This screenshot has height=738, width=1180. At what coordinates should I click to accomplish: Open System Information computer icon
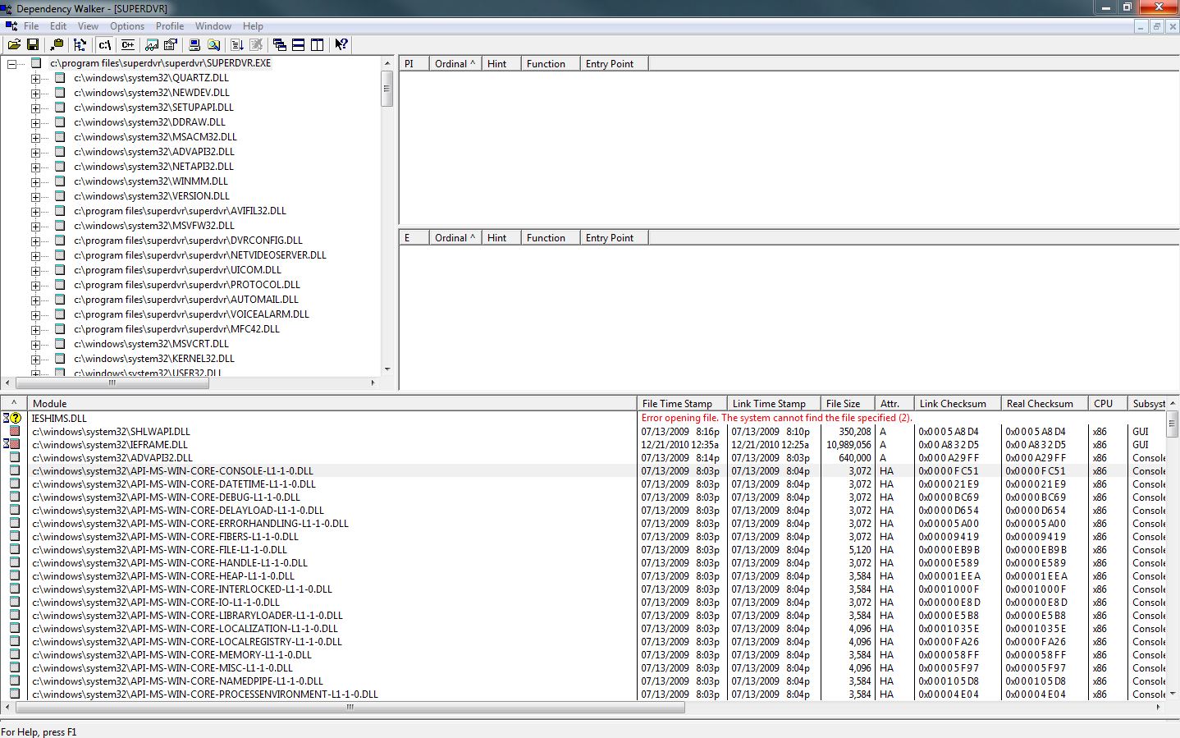194,44
